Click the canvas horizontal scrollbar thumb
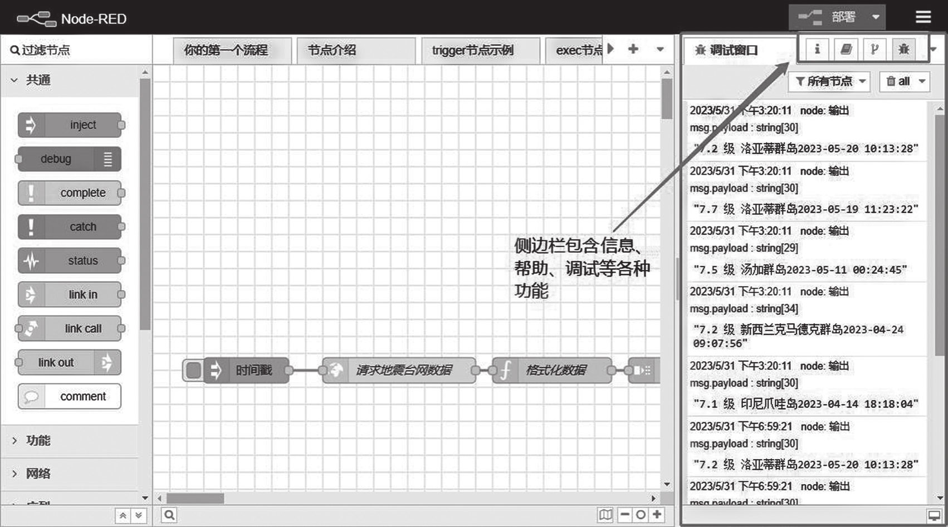Viewport: 948px width, 527px height. point(196,498)
